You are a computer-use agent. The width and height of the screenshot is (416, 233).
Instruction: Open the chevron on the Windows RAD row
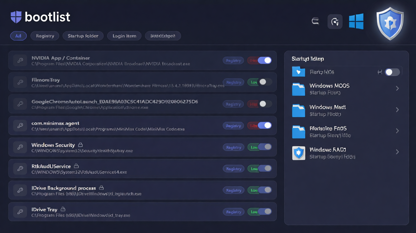tap(397, 152)
